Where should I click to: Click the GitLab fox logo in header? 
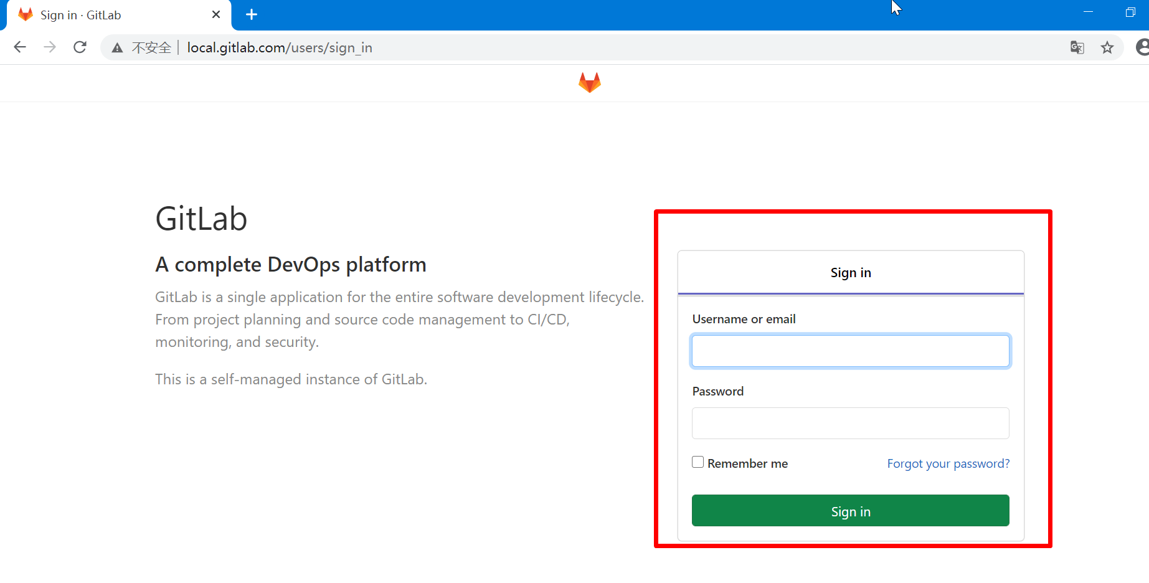click(589, 82)
